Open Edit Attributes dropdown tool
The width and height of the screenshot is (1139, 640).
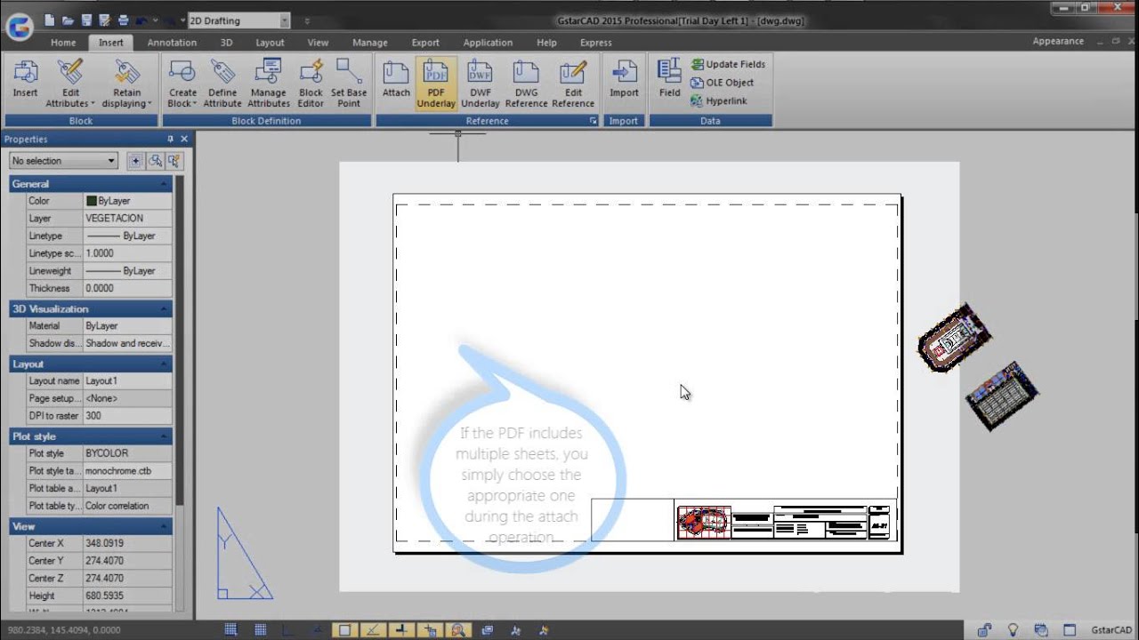pyautogui.click(x=70, y=84)
